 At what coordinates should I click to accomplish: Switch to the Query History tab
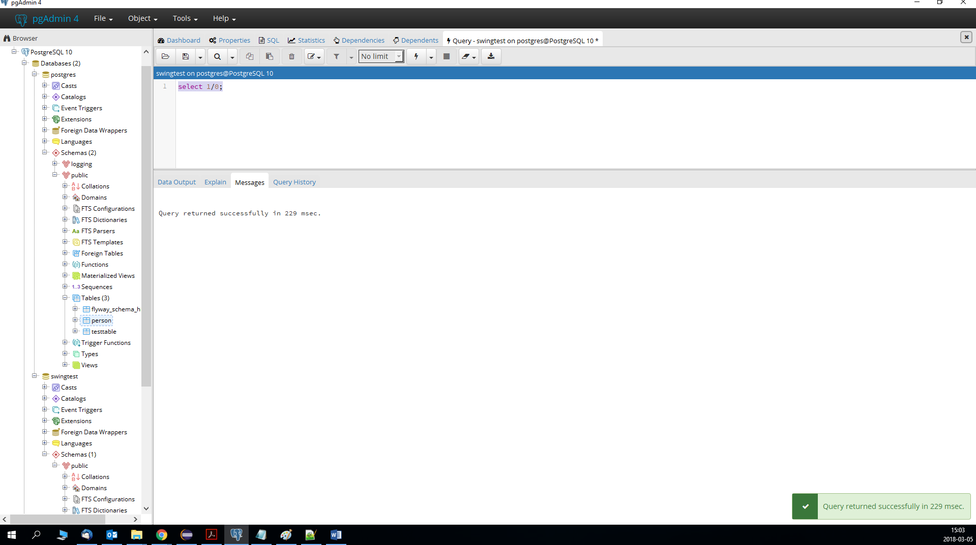(294, 182)
